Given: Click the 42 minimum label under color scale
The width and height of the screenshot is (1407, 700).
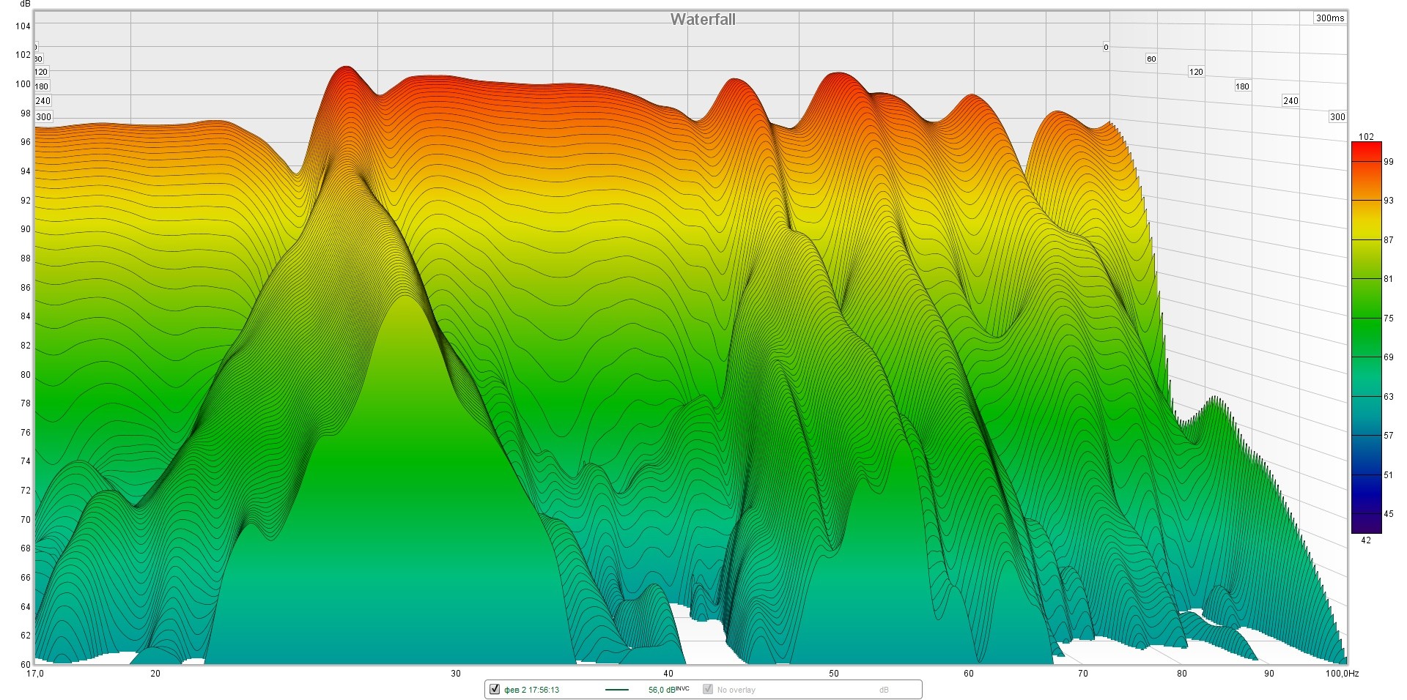Looking at the screenshot, I should point(1365,540).
